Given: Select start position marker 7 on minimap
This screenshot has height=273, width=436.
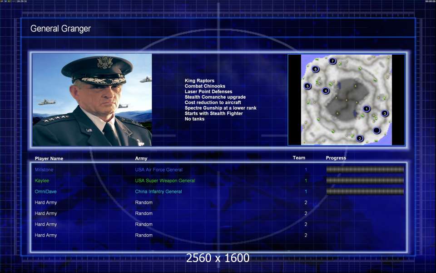Looking at the screenshot, I should click(x=332, y=61).
